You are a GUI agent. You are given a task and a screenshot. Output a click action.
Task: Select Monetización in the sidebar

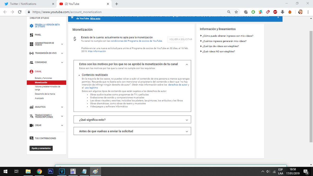coord(46,82)
